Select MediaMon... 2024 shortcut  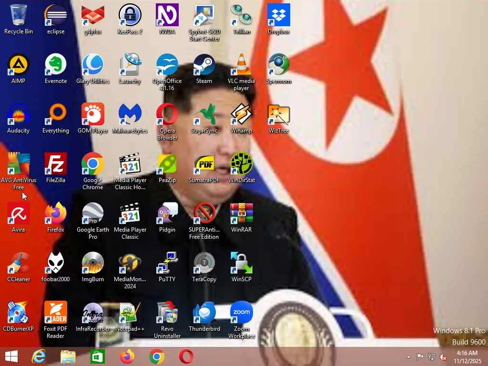130,270
